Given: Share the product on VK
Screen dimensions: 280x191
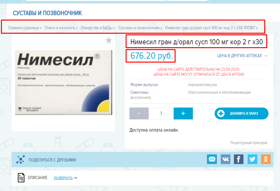Looking at the screenshot, I should [225, 159].
